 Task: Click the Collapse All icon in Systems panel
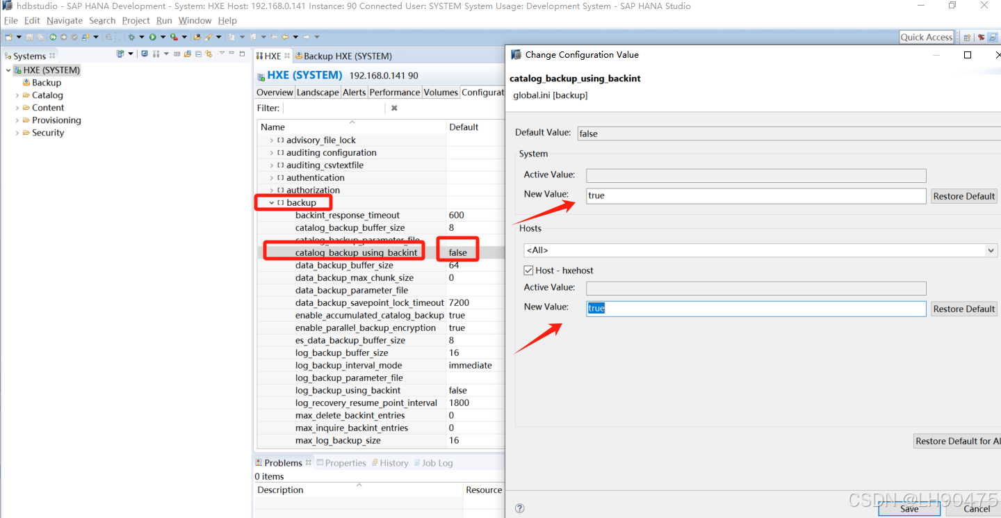click(198, 54)
